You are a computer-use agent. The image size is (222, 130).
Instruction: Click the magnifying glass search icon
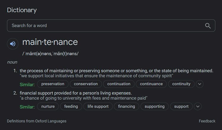(208, 26)
